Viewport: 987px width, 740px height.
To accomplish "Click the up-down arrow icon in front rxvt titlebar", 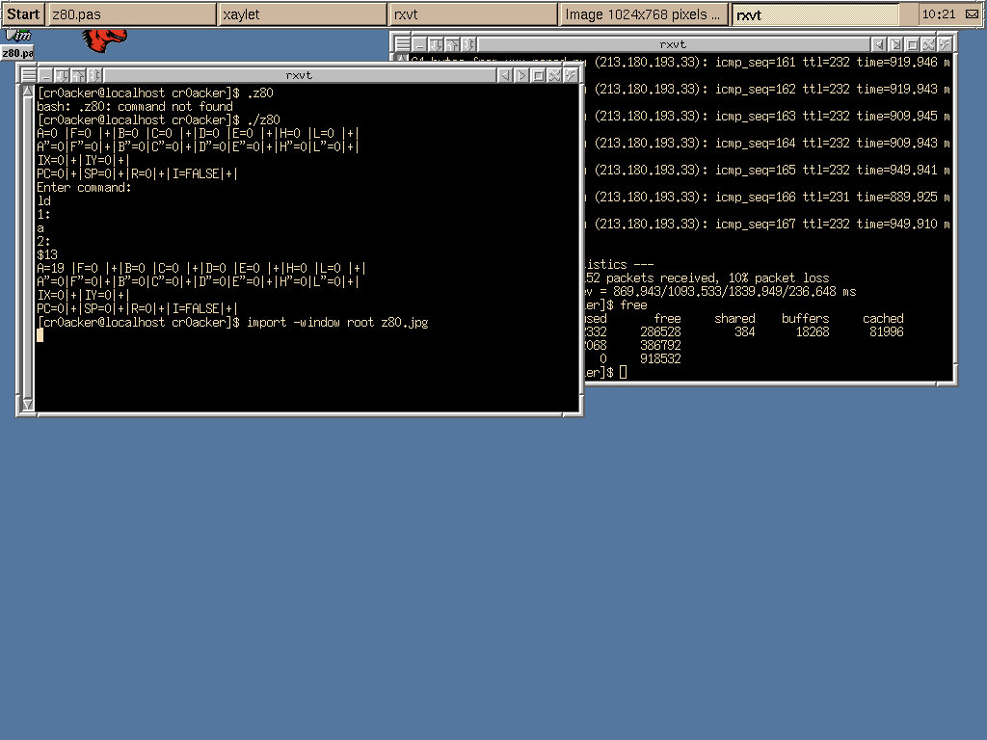I will coord(94,75).
